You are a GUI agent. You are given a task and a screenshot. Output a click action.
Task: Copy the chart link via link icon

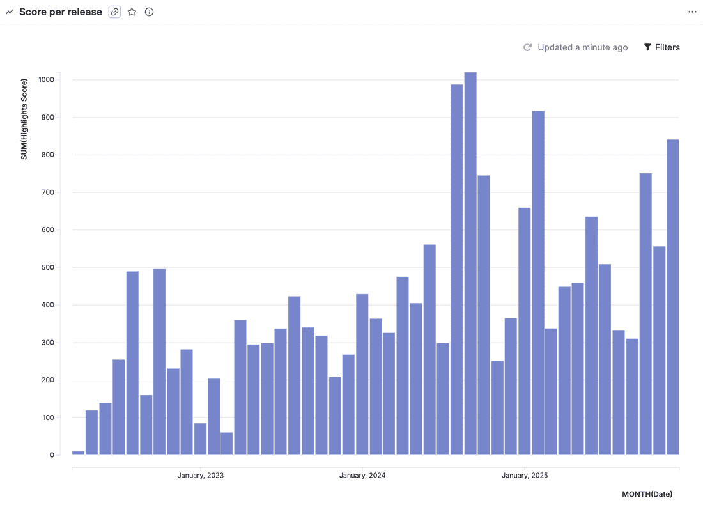[x=114, y=12]
